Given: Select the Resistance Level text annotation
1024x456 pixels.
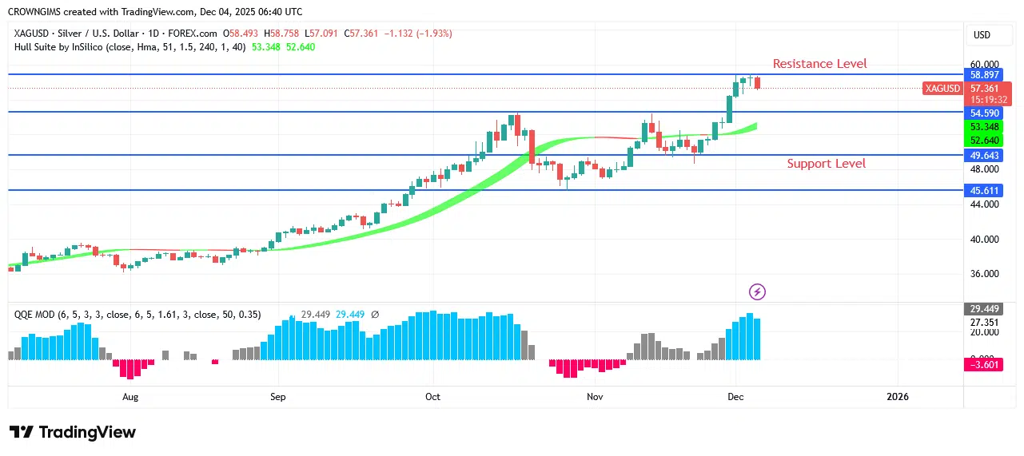Looking at the screenshot, I should pyautogui.click(x=819, y=64).
